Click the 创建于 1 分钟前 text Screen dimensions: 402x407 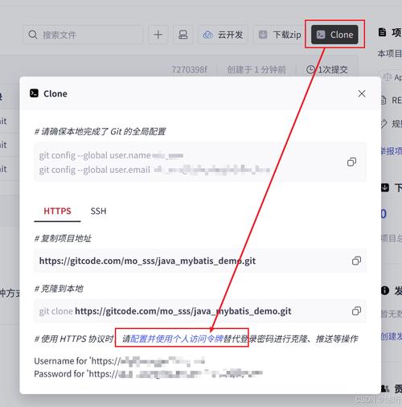256,70
